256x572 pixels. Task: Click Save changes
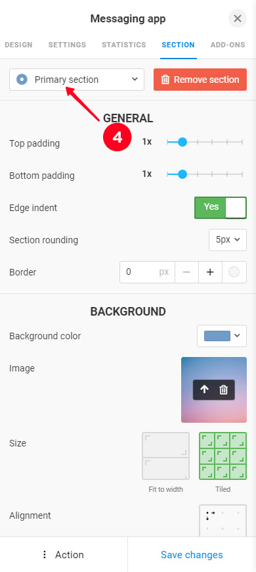[192, 554]
